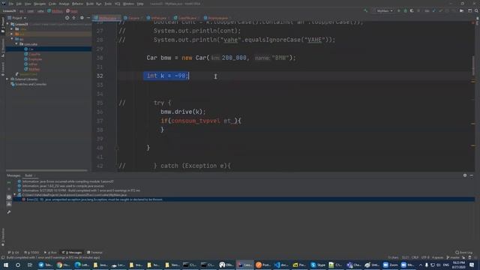
Task: Click the rerun icon in Messages panel sidebar
Action: (x=9, y=182)
